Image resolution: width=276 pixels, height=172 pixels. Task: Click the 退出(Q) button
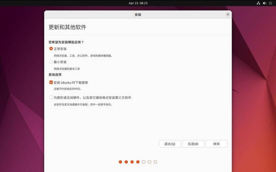(170, 144)
